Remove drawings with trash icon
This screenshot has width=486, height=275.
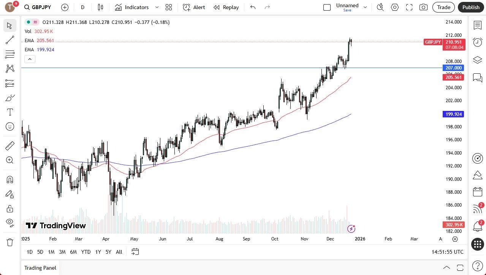click(x=10, y=242)
